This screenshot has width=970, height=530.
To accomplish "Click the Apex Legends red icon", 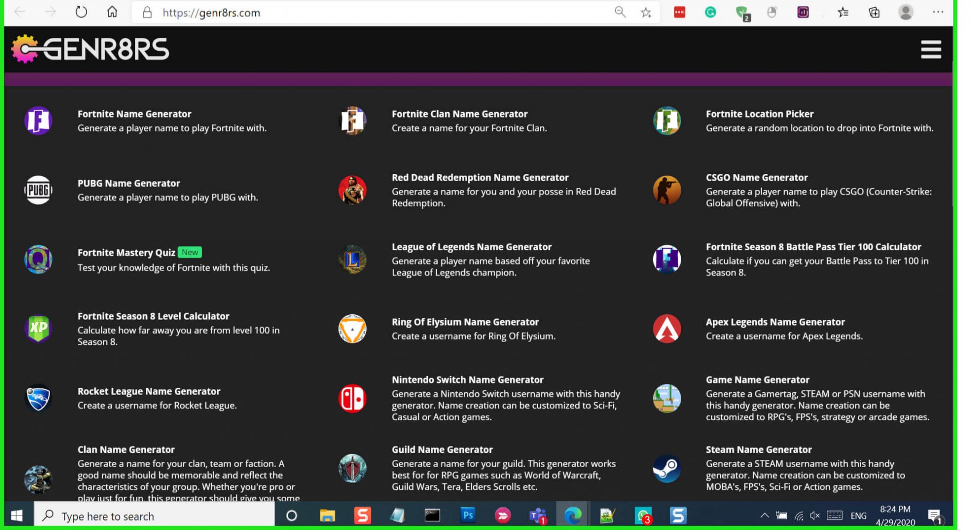I will (667, 329).
